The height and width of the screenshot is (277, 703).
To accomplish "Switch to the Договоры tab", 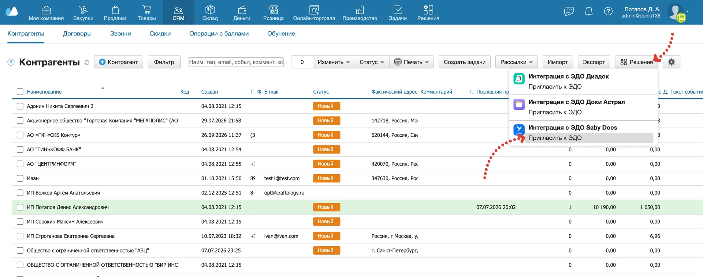I will [x=77, y=34].
